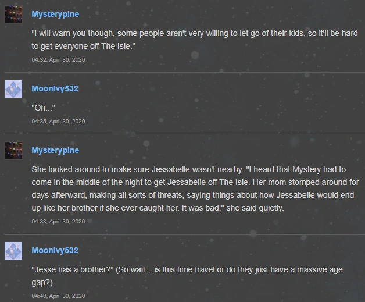Click the "Jesse has a brother?" quote
This screenshot has height=302, width=365.
(x=70, y=269)
